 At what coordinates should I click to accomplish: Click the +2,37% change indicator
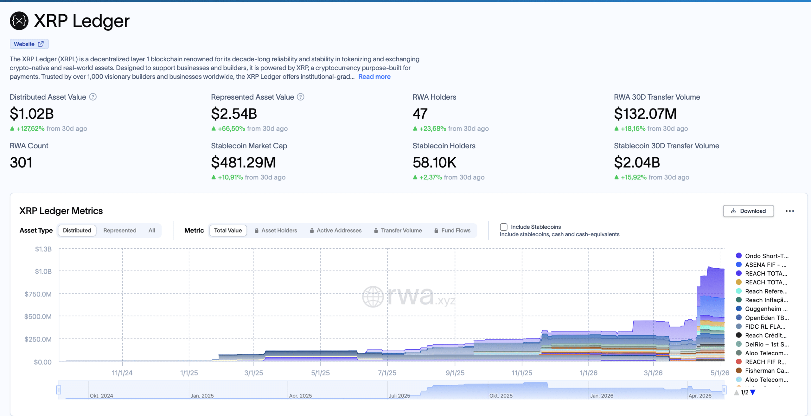coord(427,177)
